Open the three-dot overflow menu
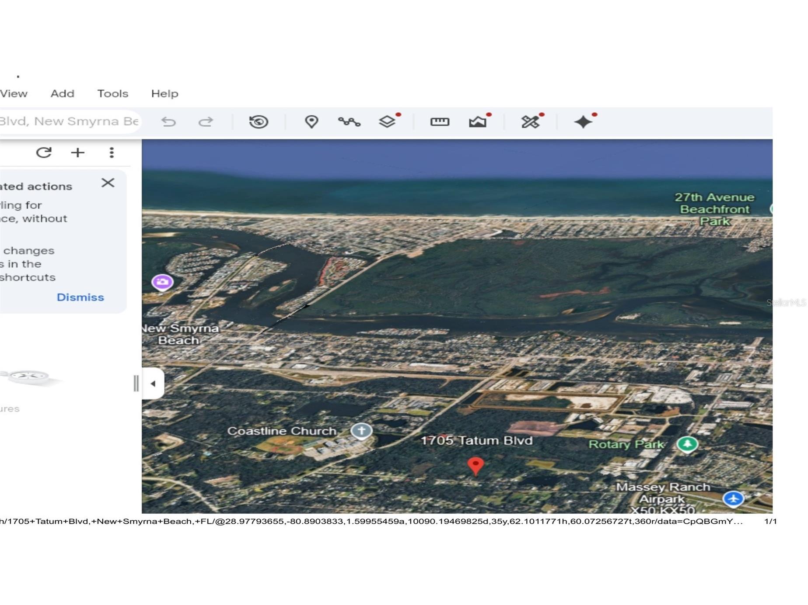 [x=112, y=152]
